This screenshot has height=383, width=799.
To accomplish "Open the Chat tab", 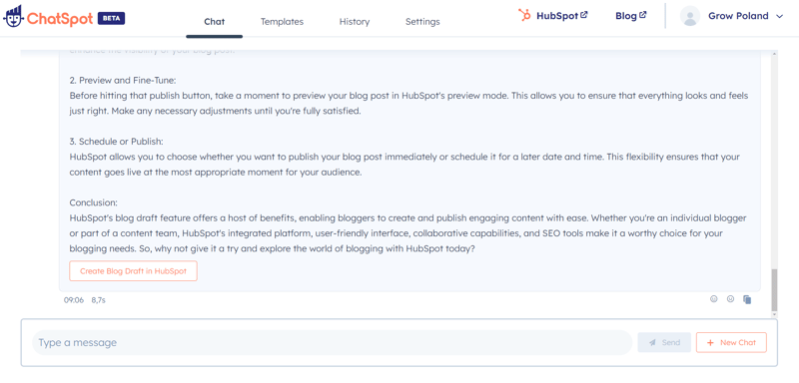I will point(214,22).
